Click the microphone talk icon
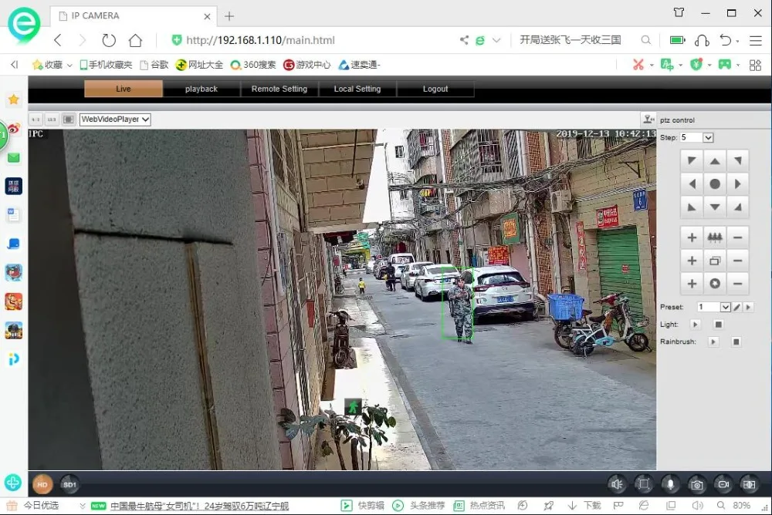Viewport: 772px width, 515px height. click(x=670, y=484)
